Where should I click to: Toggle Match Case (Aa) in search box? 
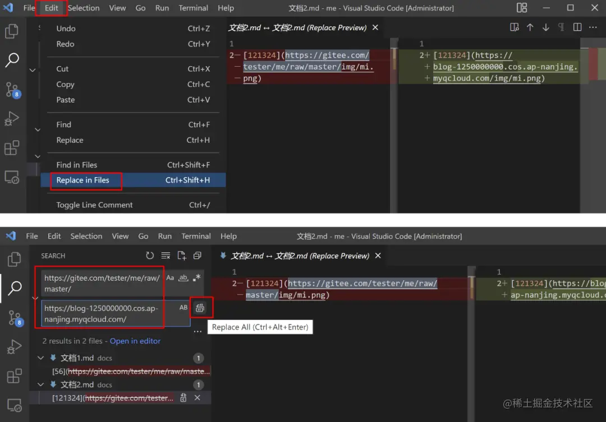[x=170, y=277]
